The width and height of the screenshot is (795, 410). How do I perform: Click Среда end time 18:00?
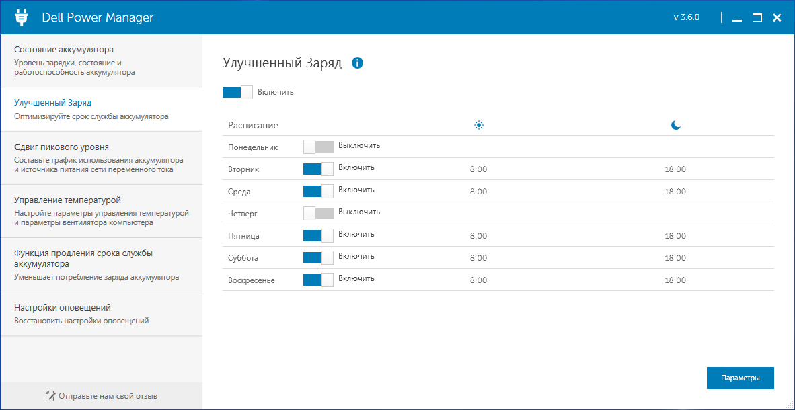[675, 192]
